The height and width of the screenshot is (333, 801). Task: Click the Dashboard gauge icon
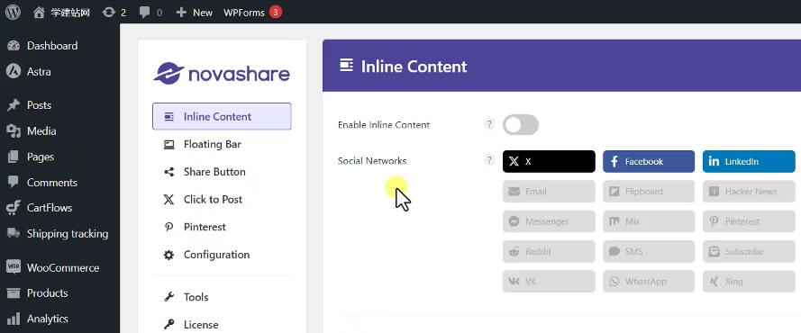(x=14, y=46)
